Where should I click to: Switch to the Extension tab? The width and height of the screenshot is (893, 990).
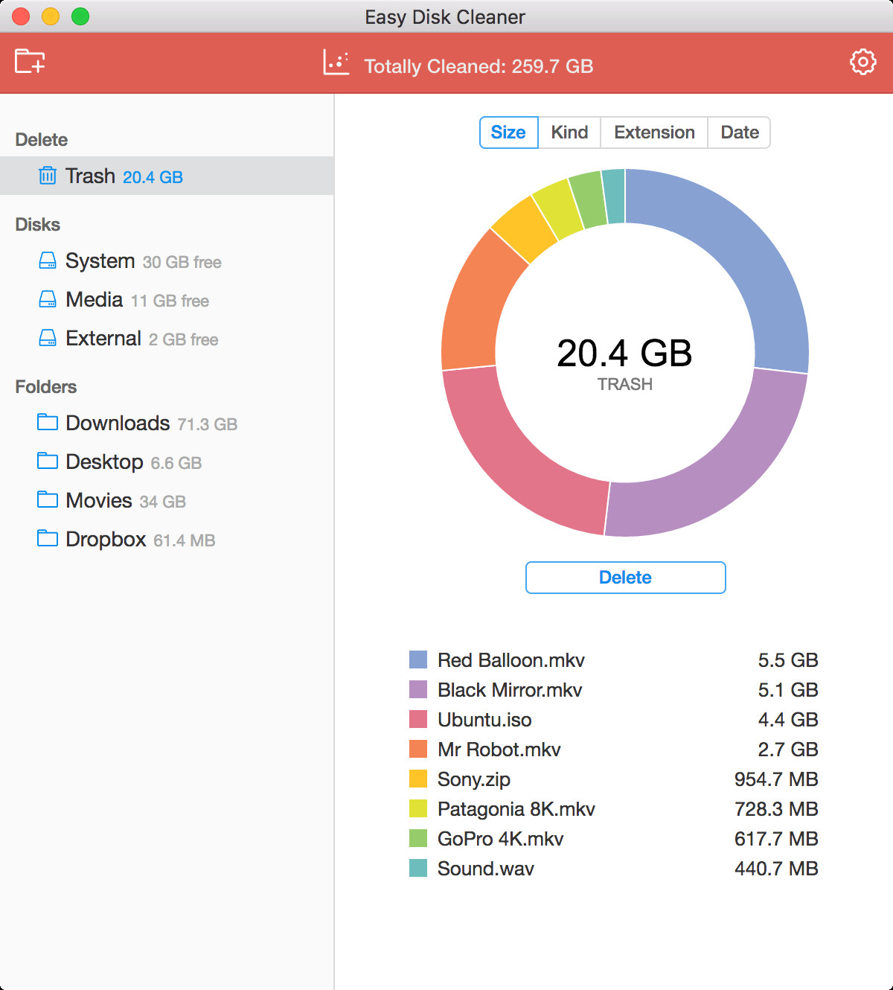tap(654, 132)
